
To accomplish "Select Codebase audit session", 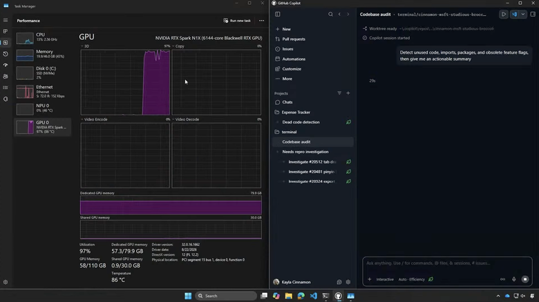I will click(x=313, y=142).
